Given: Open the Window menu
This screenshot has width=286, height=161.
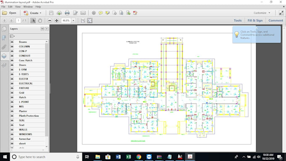Looking at the screenshot, I should click(28, 7).
